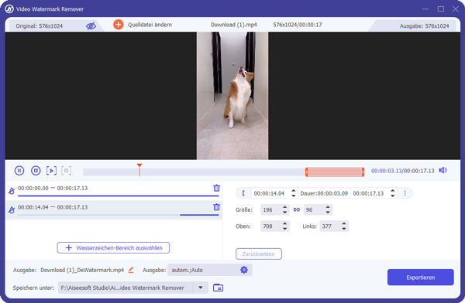Click the dog video preview

232,96
